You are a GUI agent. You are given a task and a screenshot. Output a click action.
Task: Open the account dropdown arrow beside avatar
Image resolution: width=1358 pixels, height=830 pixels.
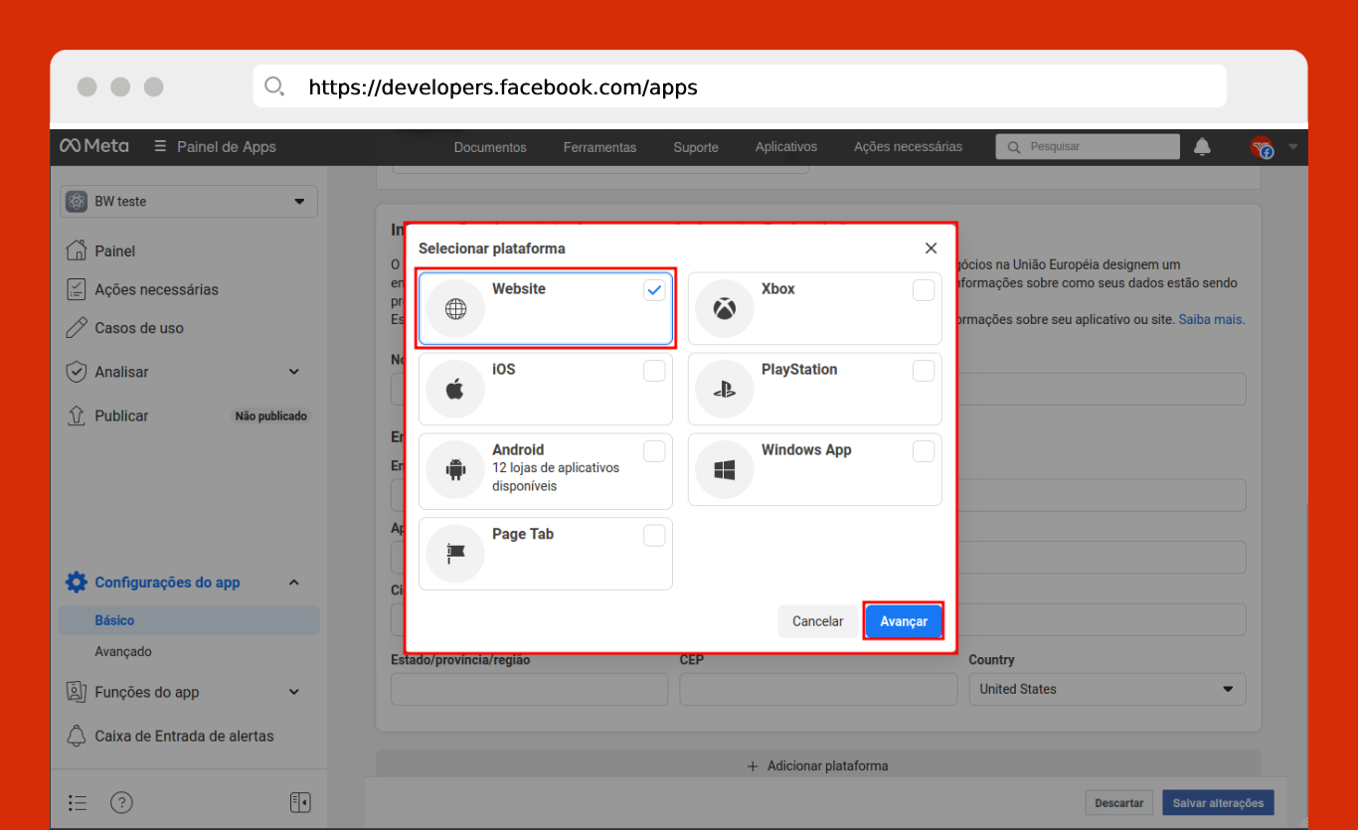[x=1292, y=147]
